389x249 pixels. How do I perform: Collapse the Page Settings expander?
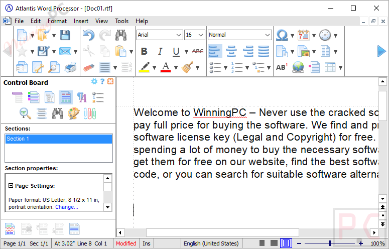[x=11, y=186]
